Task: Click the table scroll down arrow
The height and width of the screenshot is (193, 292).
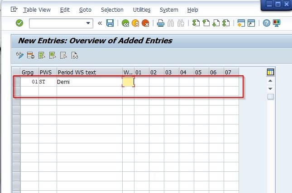Action: 270,89
